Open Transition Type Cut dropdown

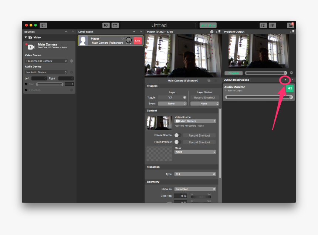pyautogui.click(x=195, y=174)
